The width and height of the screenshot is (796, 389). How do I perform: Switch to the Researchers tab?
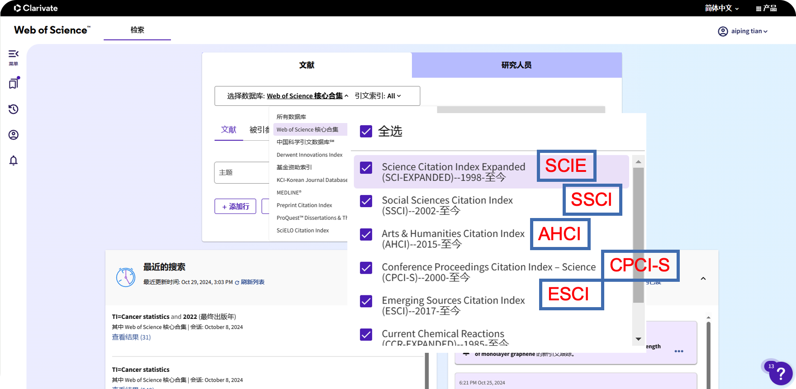tap(516, 65)
